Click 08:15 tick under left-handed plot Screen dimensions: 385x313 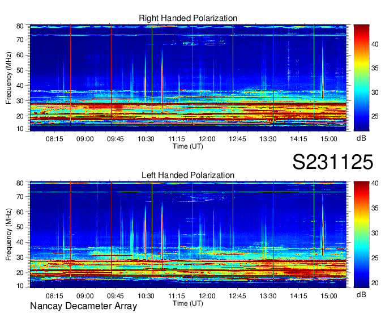(54, 295)
